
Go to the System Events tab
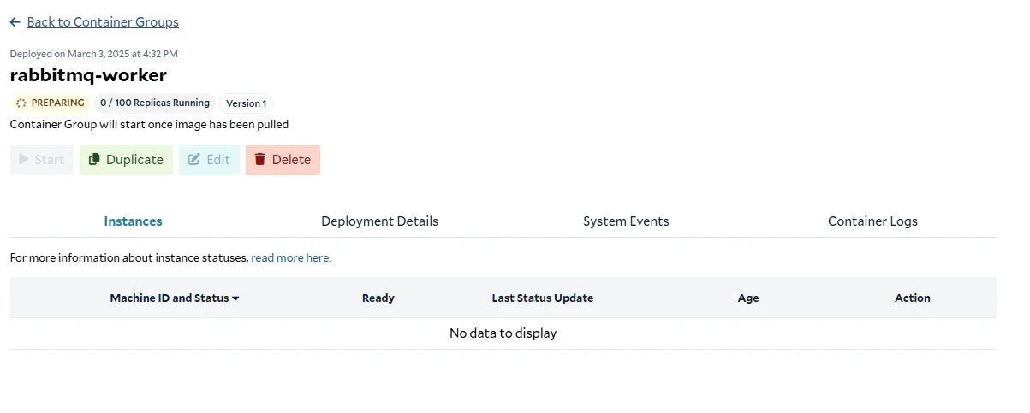(626, 221)
